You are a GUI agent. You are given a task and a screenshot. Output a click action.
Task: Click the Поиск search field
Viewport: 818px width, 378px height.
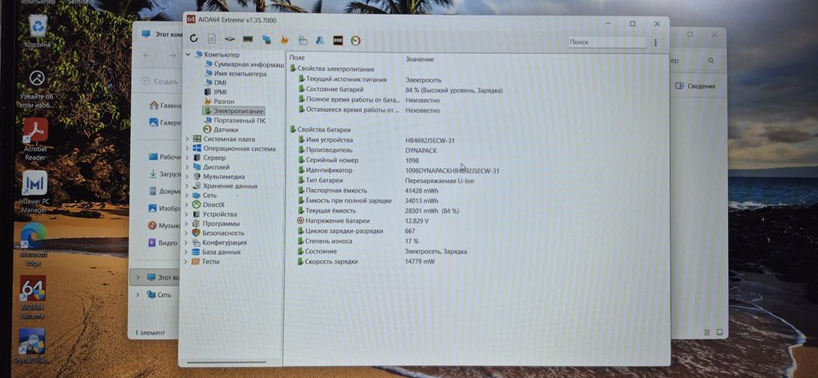607,43
